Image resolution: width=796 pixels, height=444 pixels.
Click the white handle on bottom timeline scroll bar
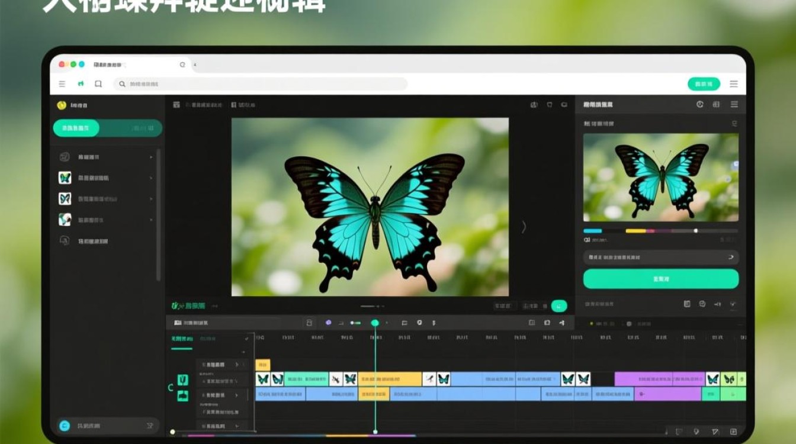[172, 432]
